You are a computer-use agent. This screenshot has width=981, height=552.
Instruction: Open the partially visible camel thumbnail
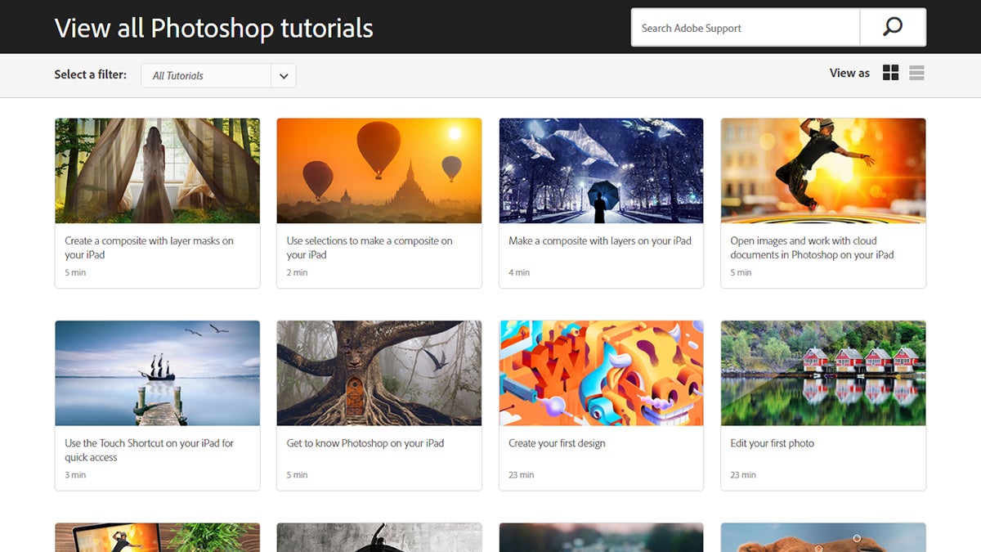(823, 537)
